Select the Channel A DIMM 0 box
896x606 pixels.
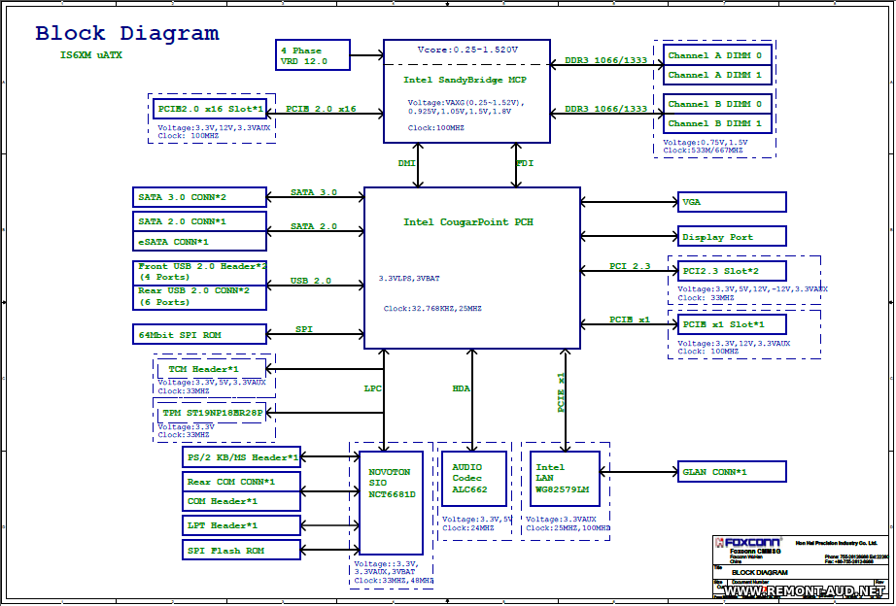718,55
